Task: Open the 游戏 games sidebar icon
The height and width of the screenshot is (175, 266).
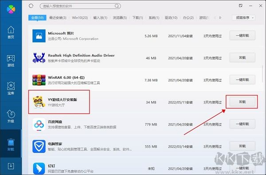Action: [x=11, y=61]
